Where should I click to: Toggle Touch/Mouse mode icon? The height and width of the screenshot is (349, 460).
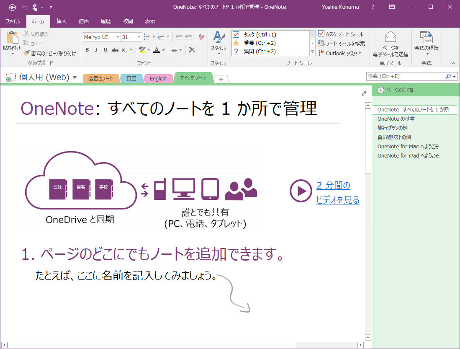click(x=35, y=8)
